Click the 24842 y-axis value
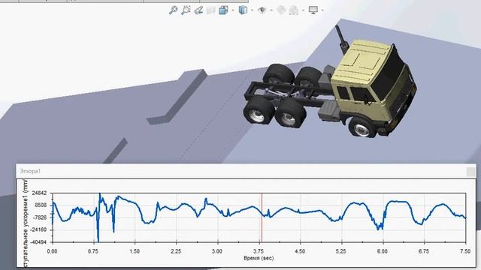Image resolution: width=481 pixels, height=270 pixels. (x=40, y=193)
